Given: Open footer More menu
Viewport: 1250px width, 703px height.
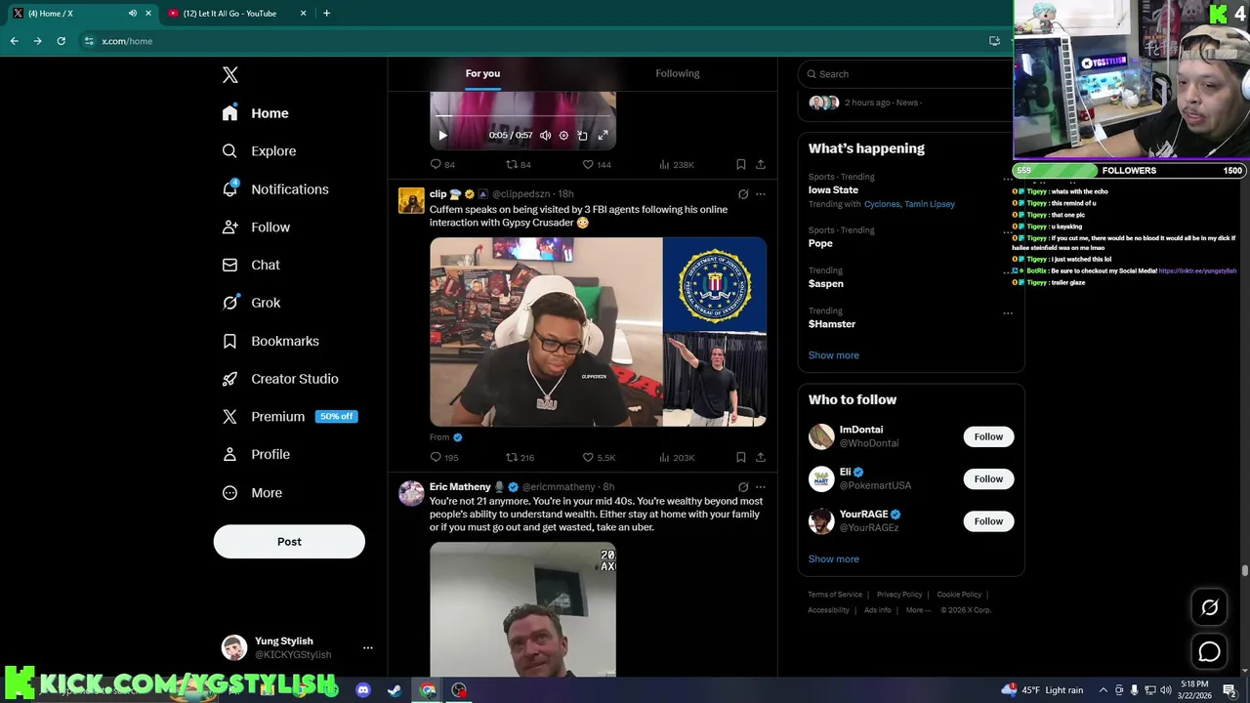Looking at the screenshot, I should pos(918,610).
